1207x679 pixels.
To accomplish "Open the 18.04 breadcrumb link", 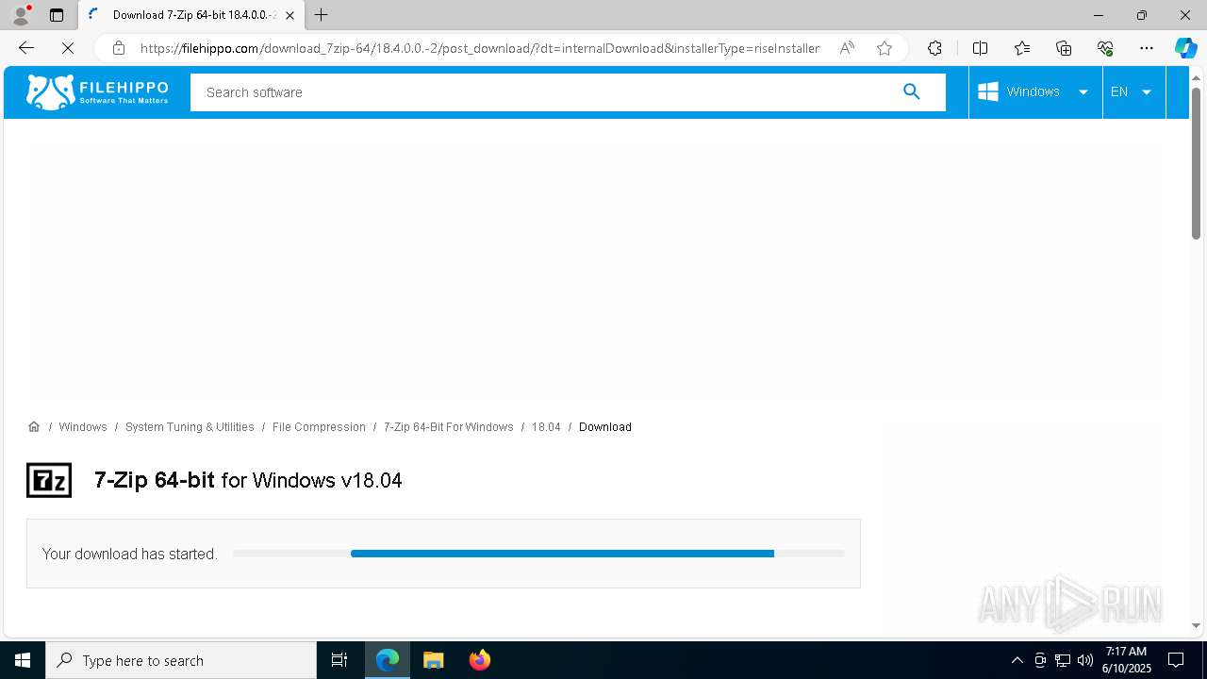I will click(x=546, y=427).
